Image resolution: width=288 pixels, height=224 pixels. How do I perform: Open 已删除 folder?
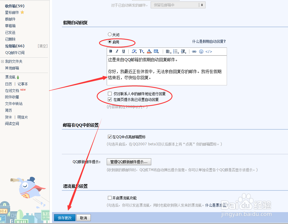[x=10, y=39]
